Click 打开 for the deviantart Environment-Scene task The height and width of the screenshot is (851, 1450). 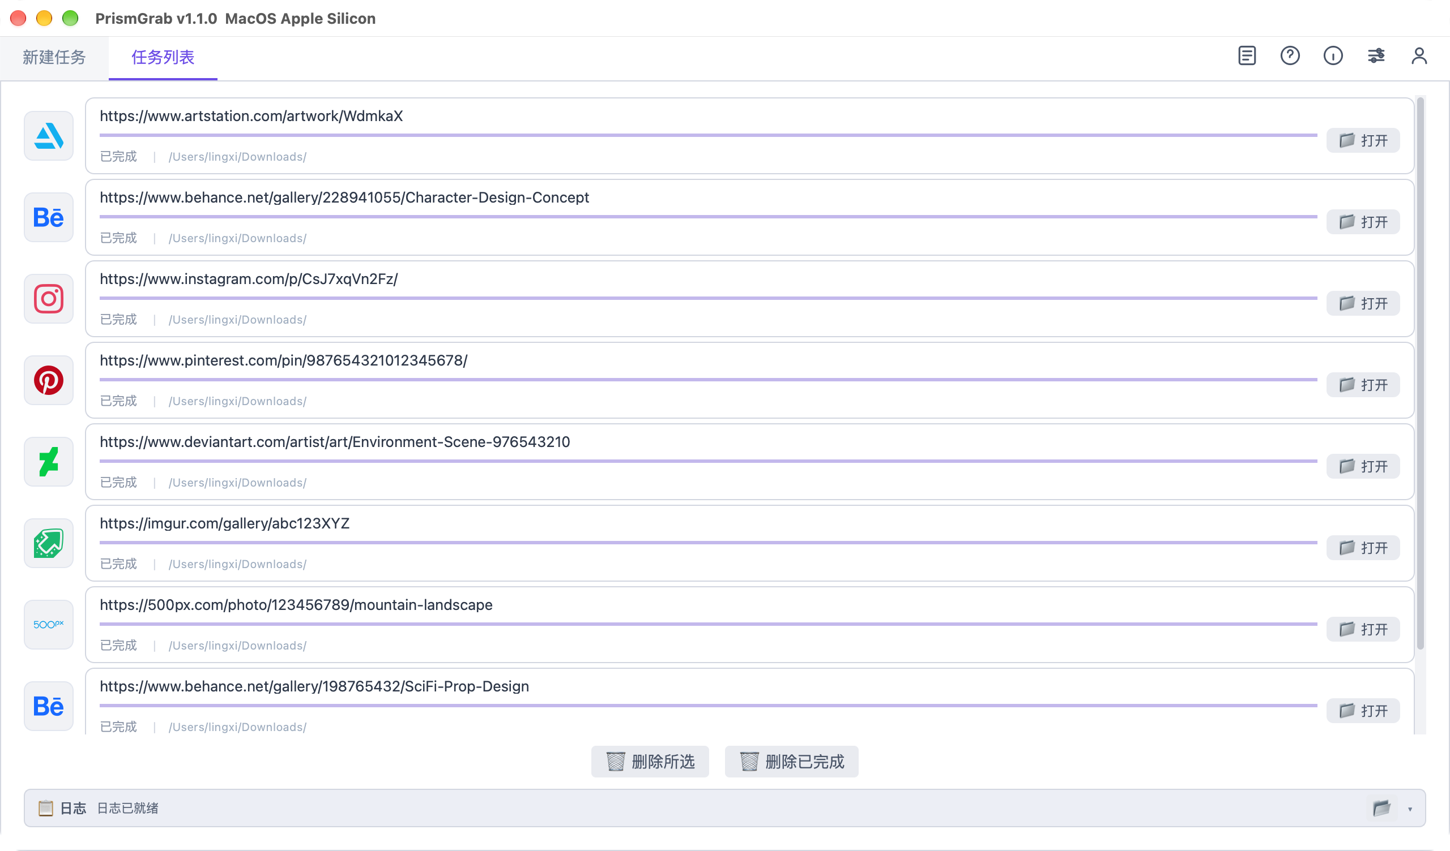1363,466
